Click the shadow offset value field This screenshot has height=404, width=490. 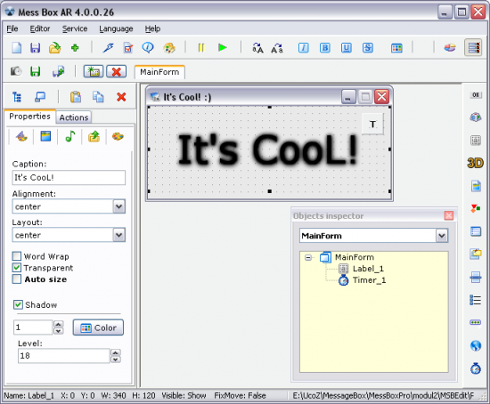pos(33,327)
